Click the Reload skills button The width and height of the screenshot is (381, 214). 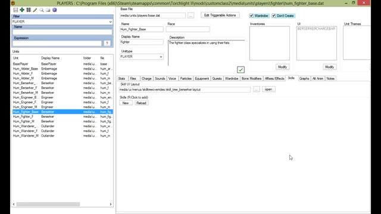click(141, 103)
